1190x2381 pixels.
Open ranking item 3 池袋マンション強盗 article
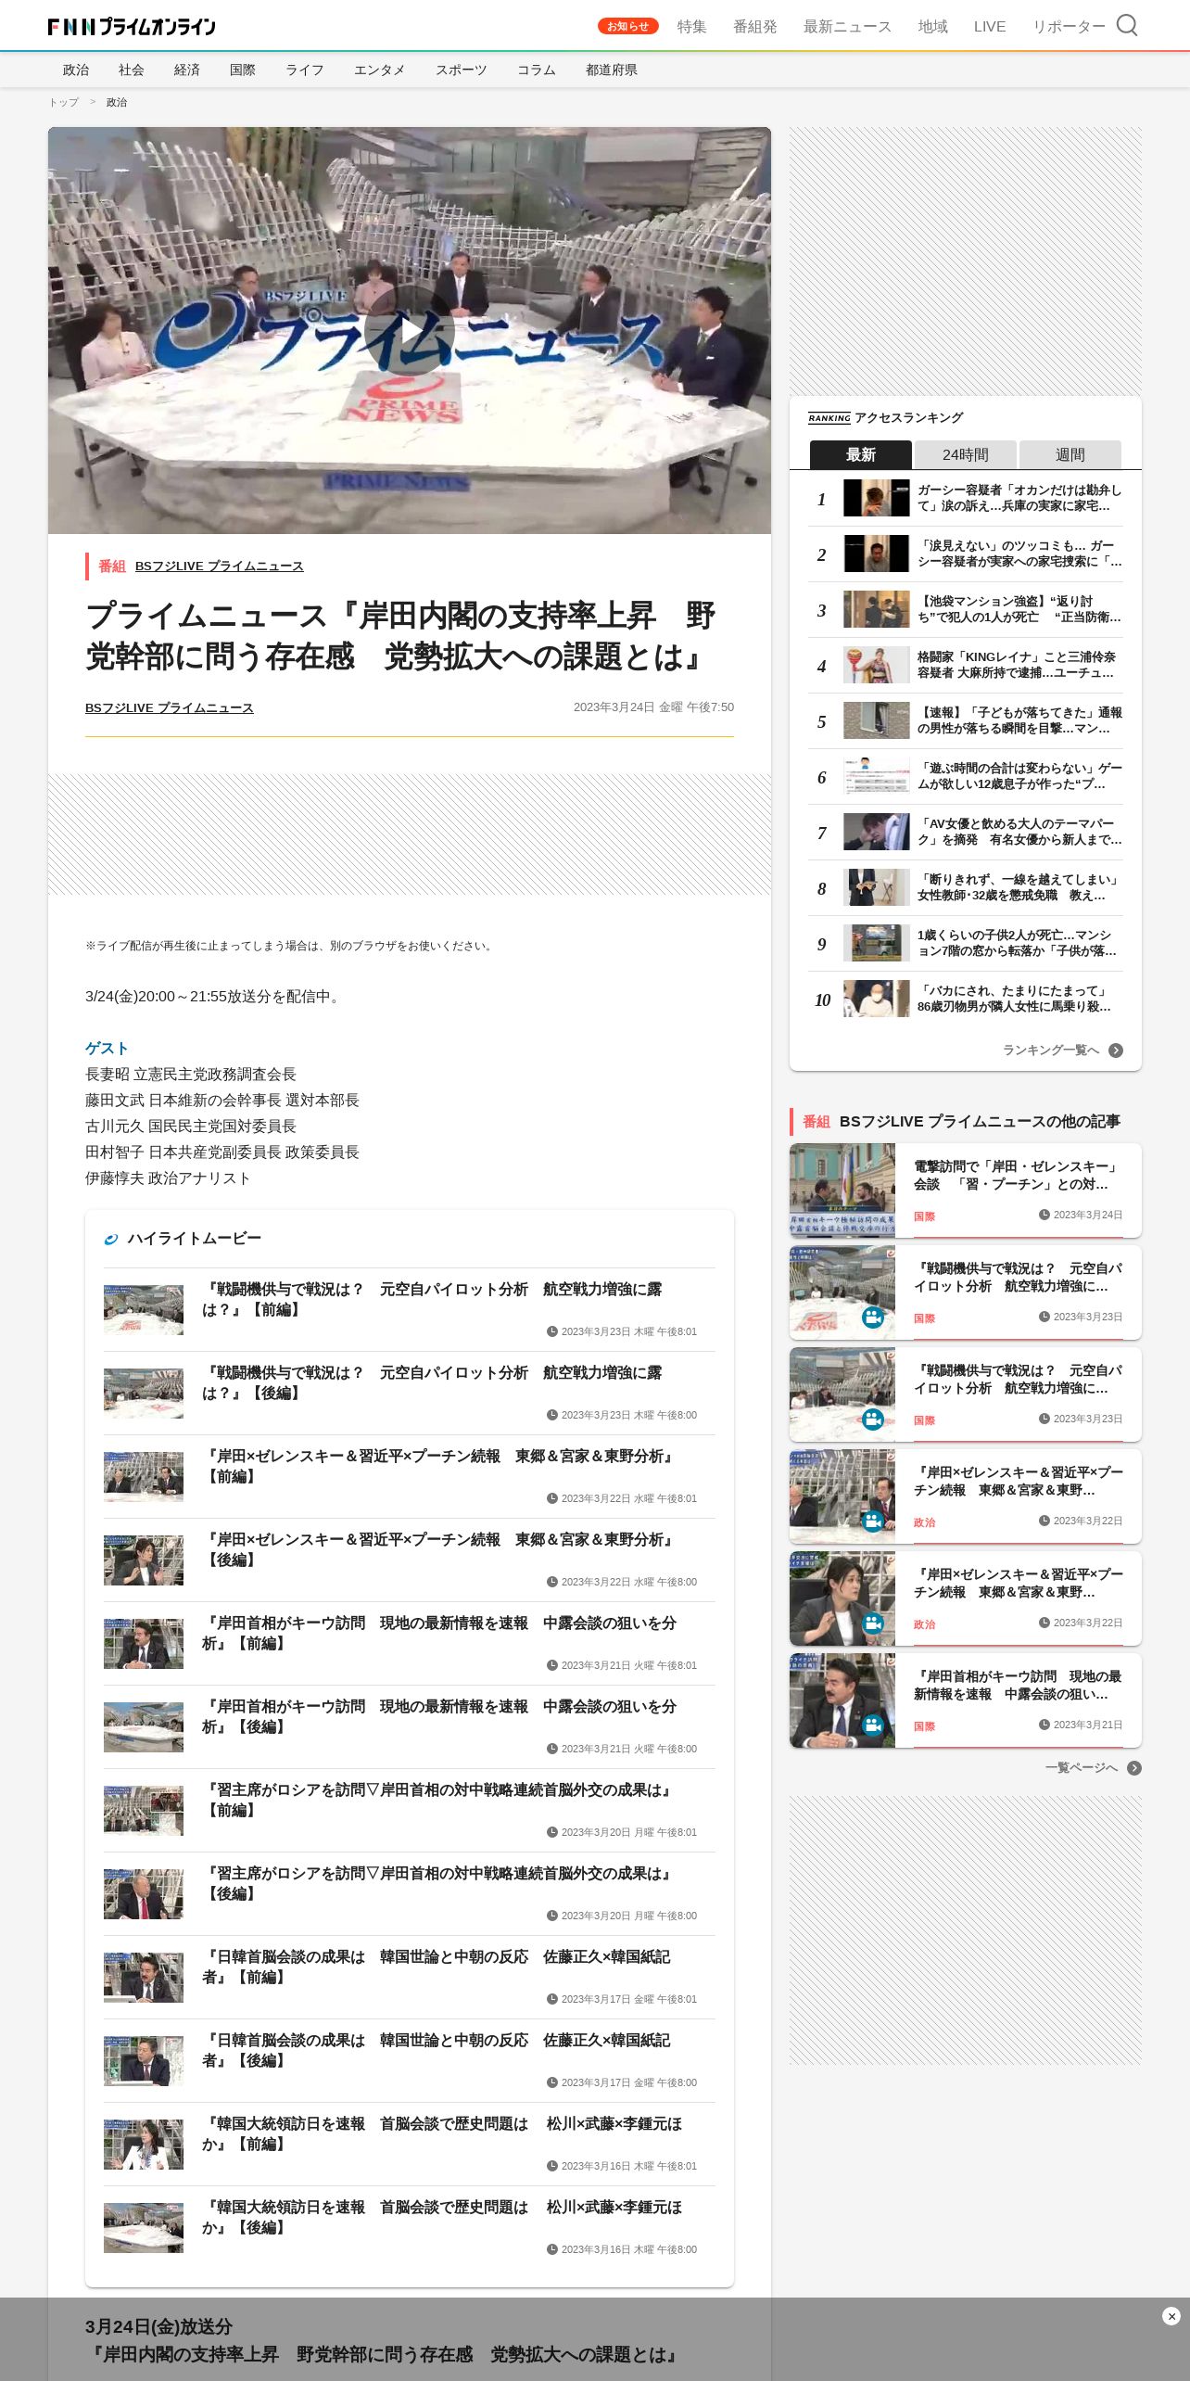click(x=965, y=610)
